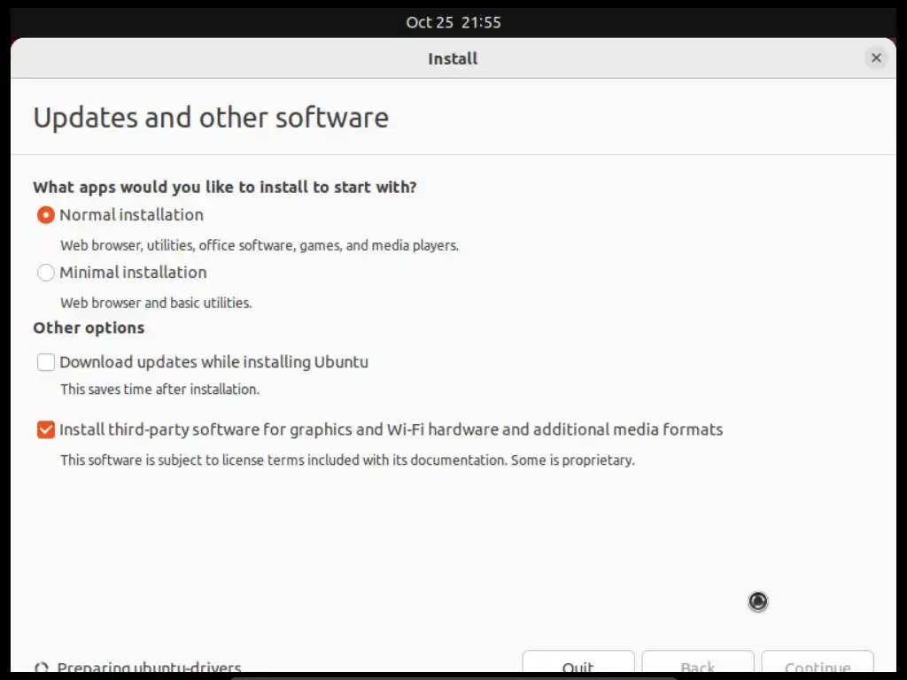Click 'What apps would you like to install' label
The height and width of the screenshot is (680, 907).
click(225, 188)
